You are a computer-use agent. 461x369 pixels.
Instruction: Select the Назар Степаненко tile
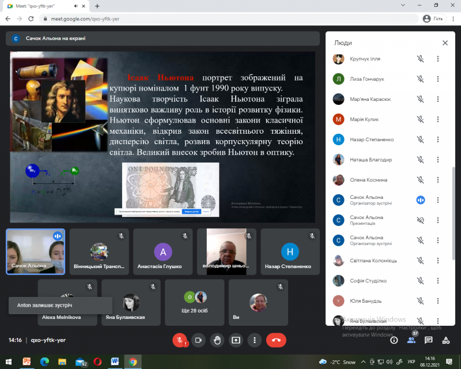click(290, 251)
